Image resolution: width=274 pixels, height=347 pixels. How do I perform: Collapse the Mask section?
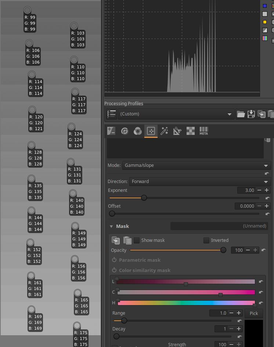pyautogui.click(x=111, y=226)
